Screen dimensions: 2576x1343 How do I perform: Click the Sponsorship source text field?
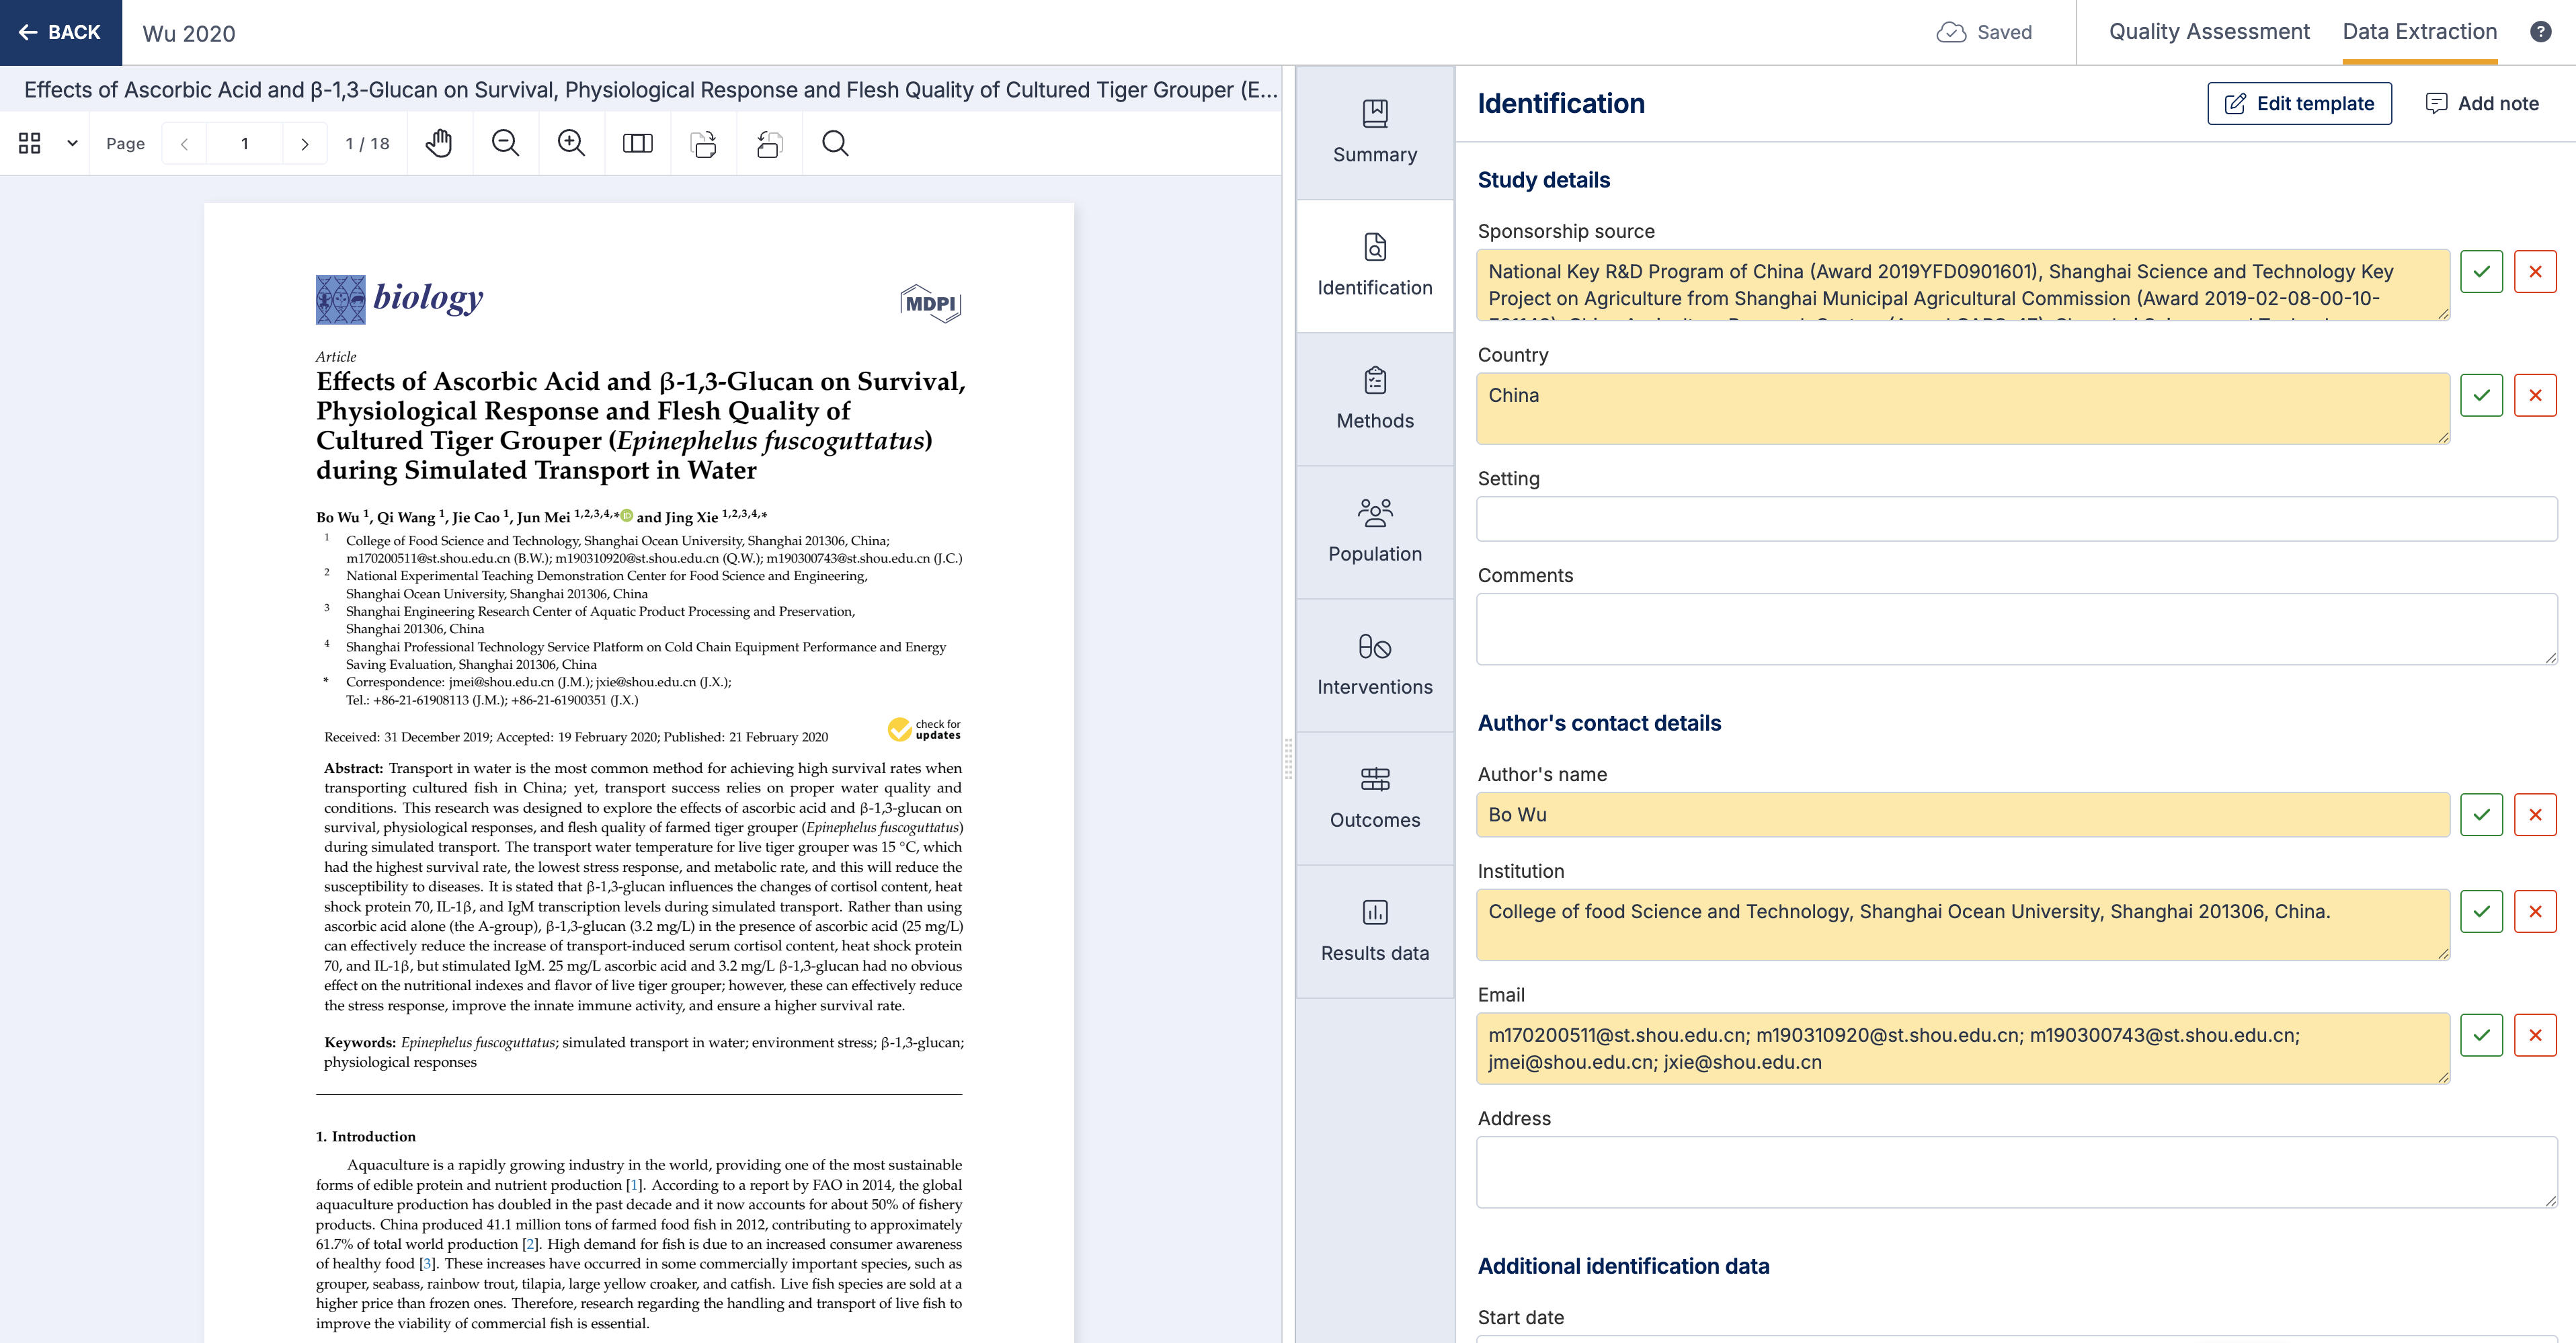[1963, 285]
